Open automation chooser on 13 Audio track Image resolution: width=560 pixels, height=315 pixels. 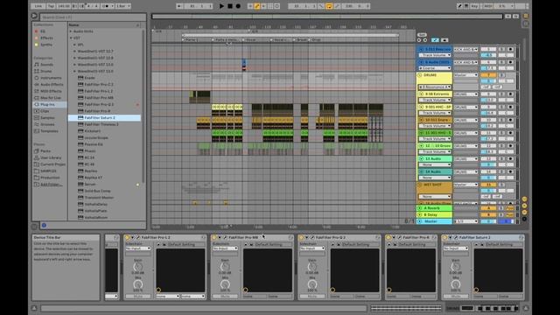pyautogui.click(x=435, y=164)
